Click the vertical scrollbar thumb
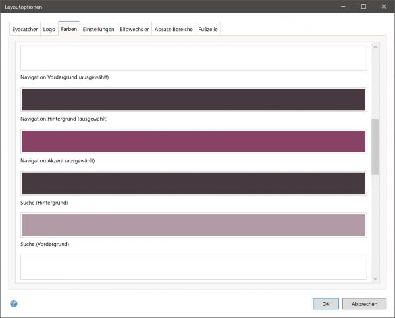This screenshot has width=395, height=318. point(375,146)
